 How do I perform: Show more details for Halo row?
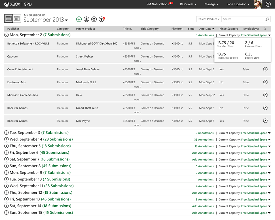pyautogui.click(x=137, y=100)
